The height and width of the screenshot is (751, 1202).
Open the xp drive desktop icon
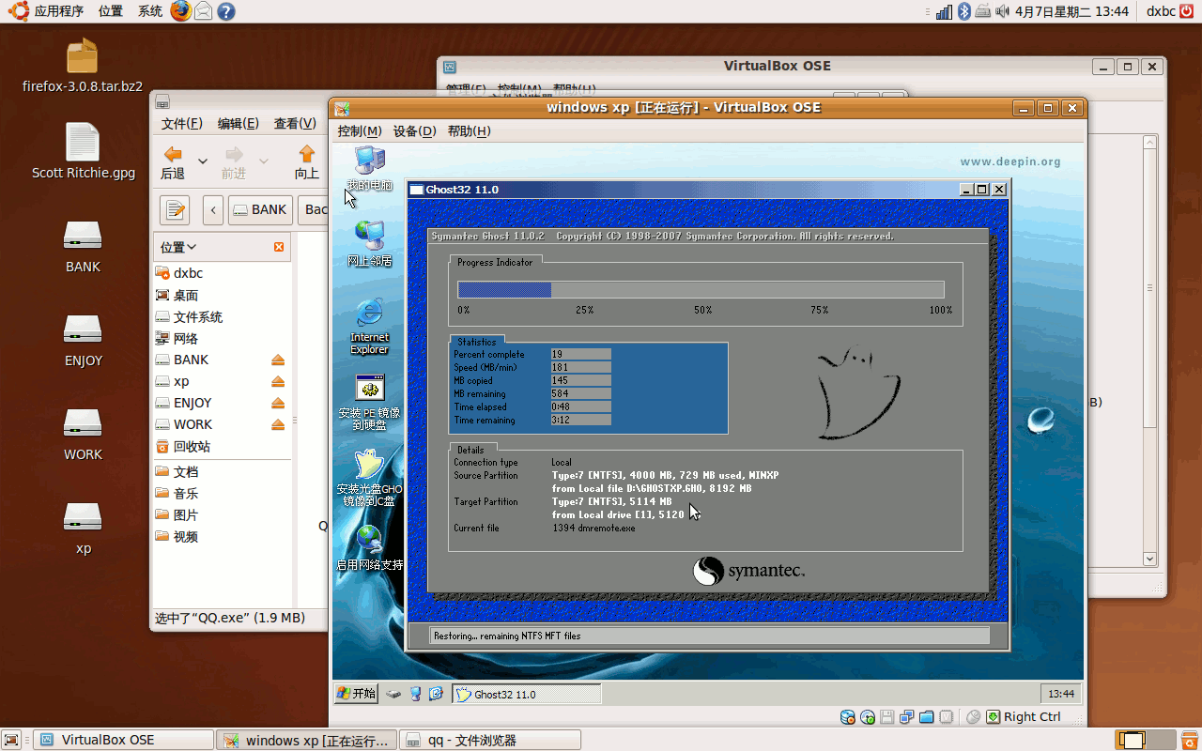click(83, 528)
